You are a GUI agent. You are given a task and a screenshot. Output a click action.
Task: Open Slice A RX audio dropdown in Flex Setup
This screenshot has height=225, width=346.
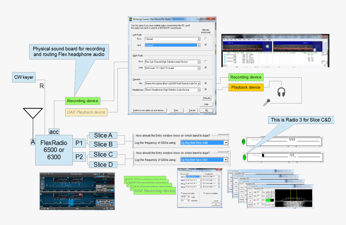tap(201, 177)
